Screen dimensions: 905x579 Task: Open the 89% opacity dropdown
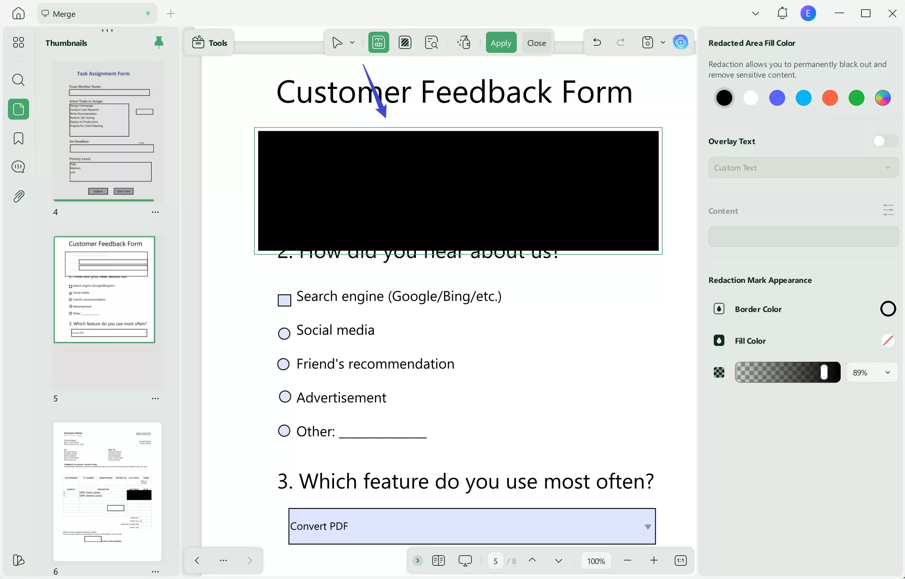point(872,373)
